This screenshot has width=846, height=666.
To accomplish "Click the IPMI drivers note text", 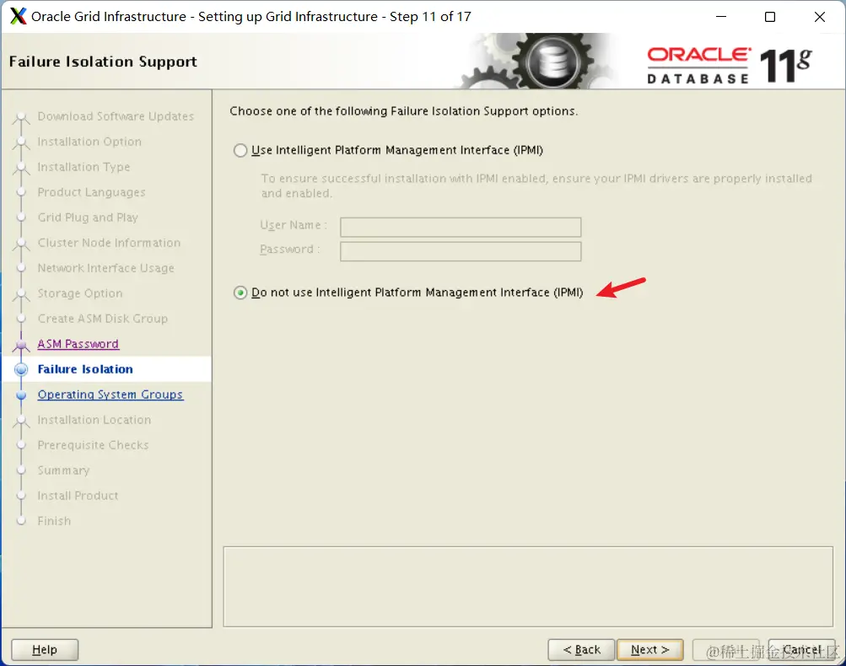I will coord(536,186).
